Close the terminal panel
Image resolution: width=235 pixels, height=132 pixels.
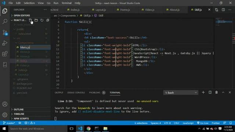pos(230,92)
